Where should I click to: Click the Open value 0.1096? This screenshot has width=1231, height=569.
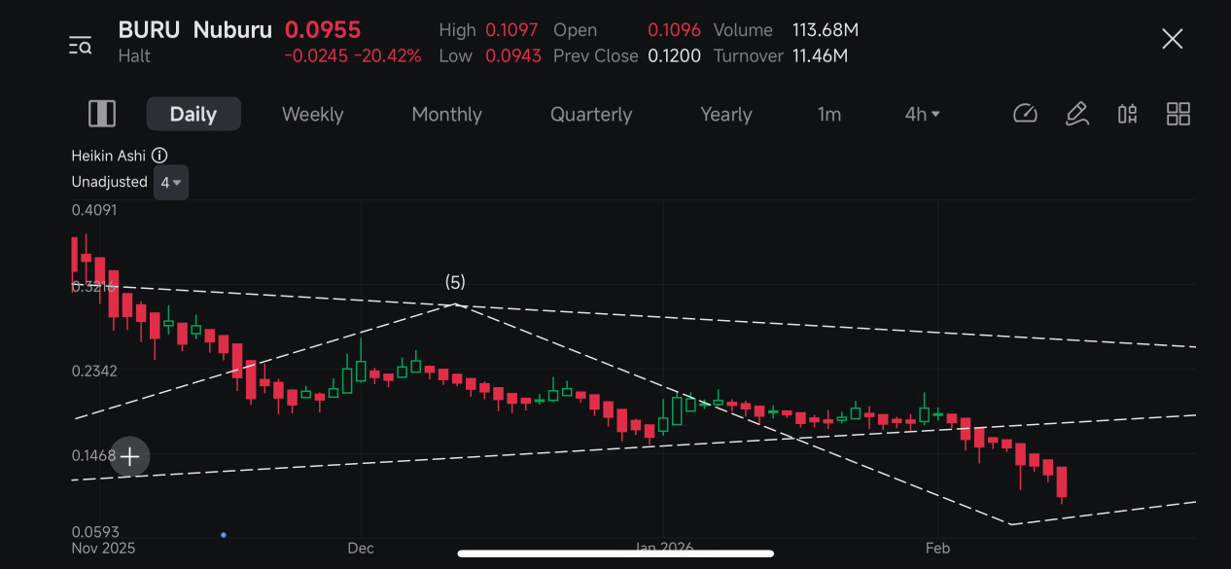[674, 30]
